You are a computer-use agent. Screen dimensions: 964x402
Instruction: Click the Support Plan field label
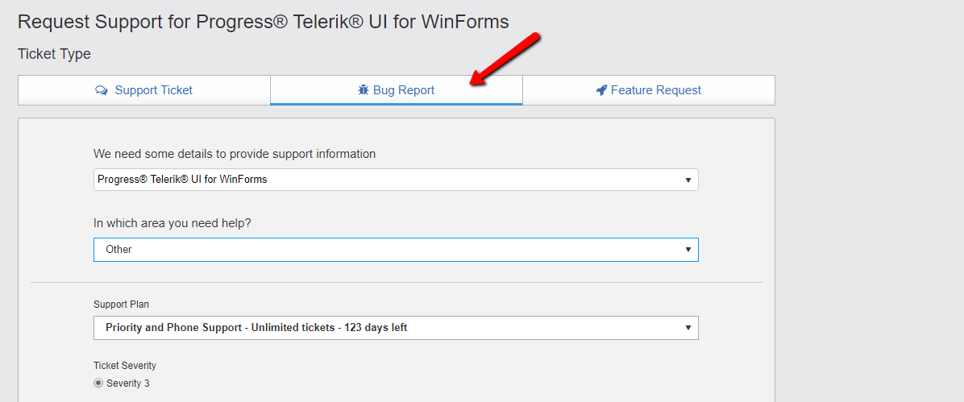click(x=121, y=305)
